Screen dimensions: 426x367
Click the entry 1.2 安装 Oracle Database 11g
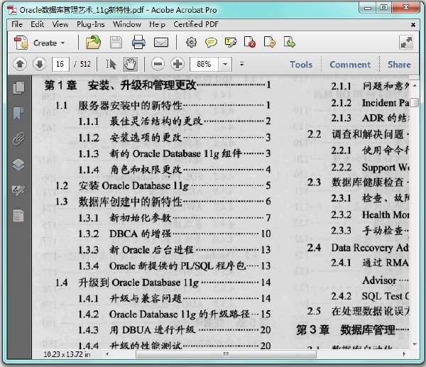pyautogui.click(x=163, y=185)
